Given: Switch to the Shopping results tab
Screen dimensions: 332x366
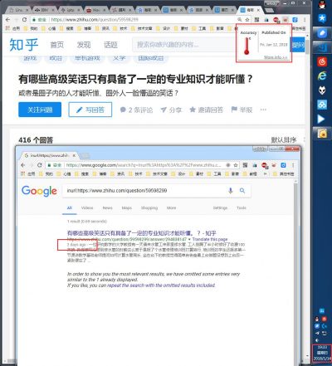Looking at the screenshot, I should 149,207.
